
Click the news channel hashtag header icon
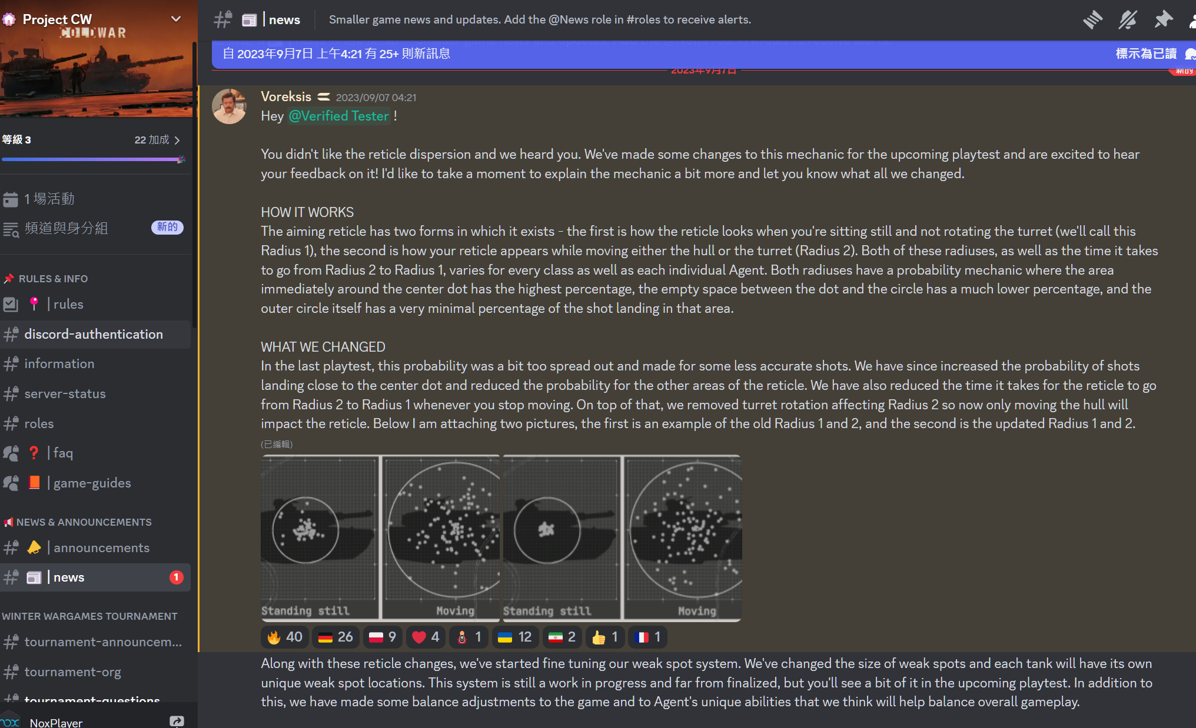[222, 19]
